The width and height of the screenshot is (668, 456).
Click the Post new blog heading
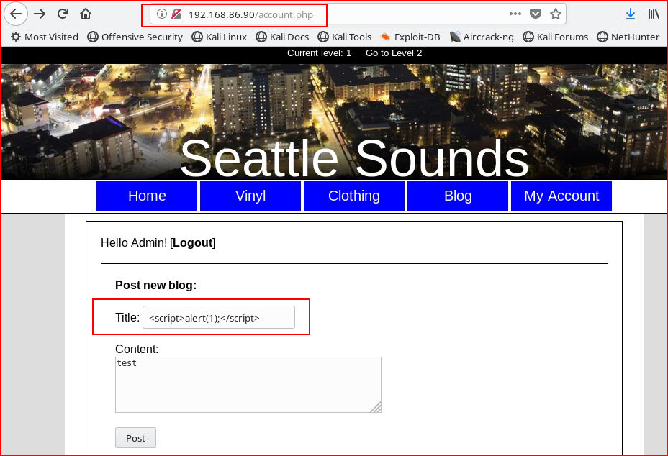pos(156,286)
